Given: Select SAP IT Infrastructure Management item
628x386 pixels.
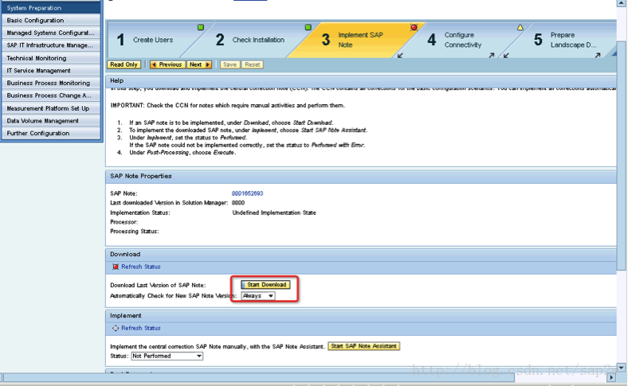Looking at the screenshot, I should pos(51,45).
